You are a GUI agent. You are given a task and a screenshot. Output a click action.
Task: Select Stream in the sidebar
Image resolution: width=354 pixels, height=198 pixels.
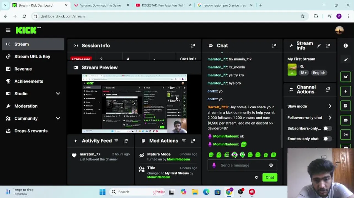33,44
